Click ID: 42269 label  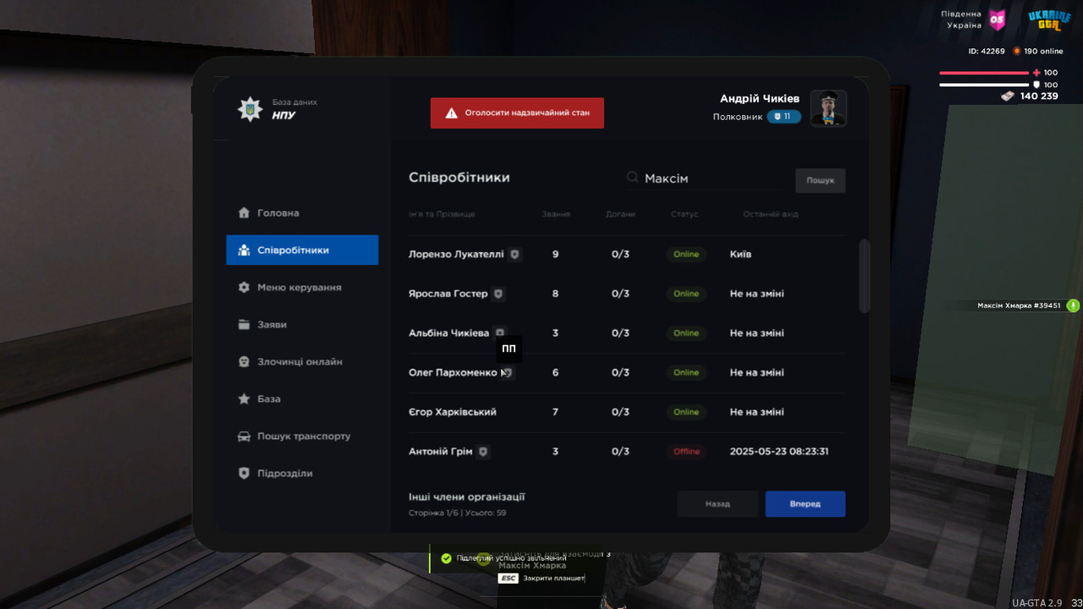[x=987, y=51]
